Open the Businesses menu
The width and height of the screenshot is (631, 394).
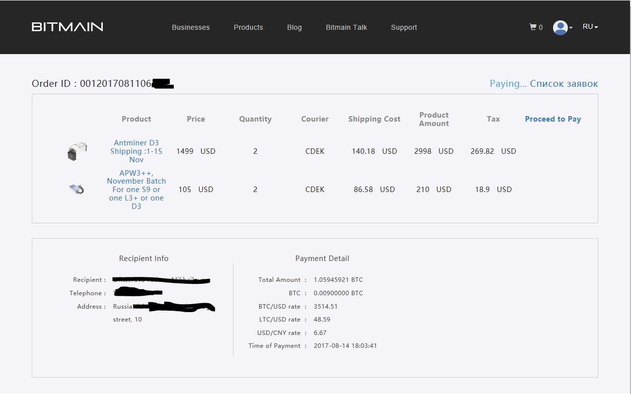click(191, 27)
